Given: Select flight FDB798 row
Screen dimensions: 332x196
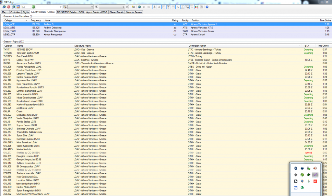Looking at the screenshot, I should point(146,173).
